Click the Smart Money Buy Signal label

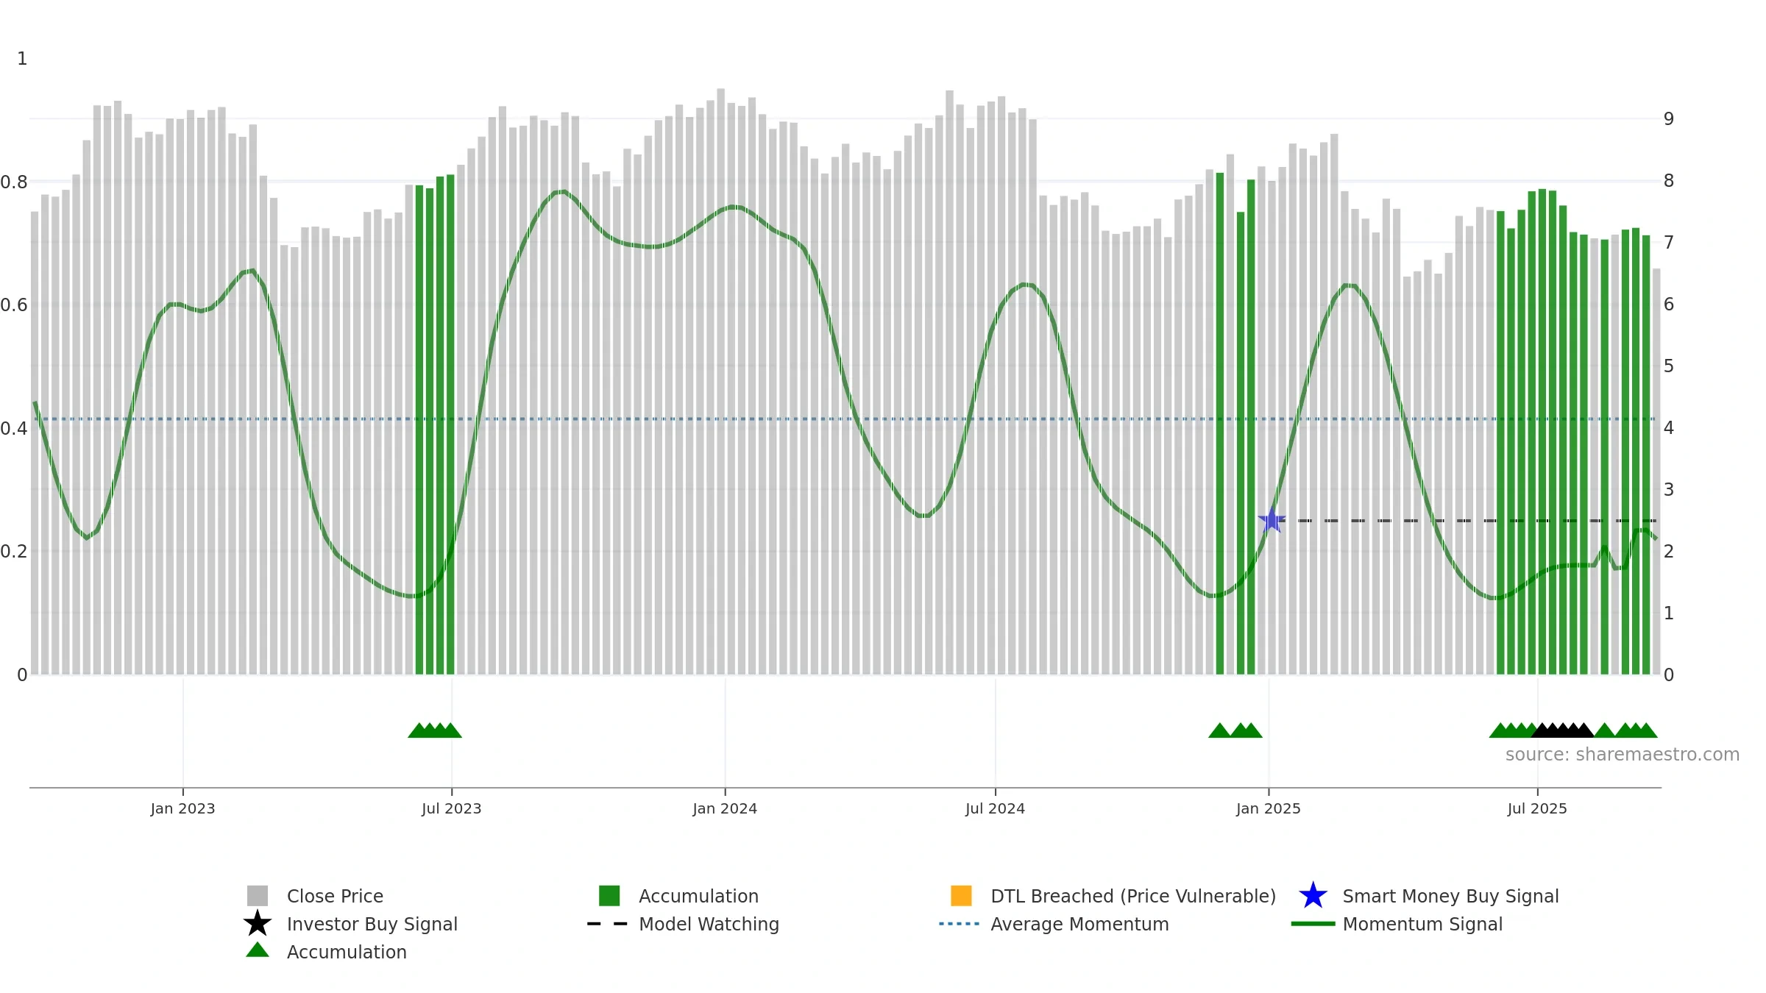click(x=1450, y=896)
